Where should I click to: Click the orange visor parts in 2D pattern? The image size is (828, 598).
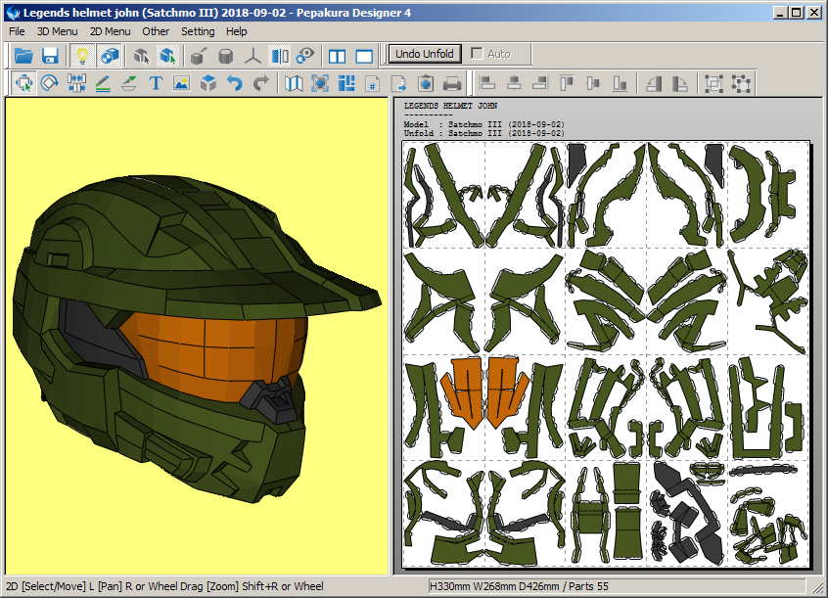coord(484,391)
